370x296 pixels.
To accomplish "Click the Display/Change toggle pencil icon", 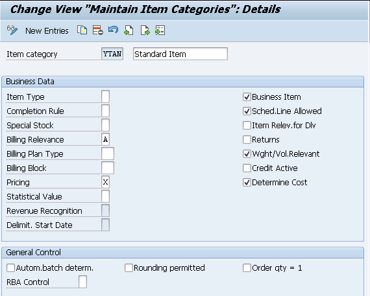I will [x=12, y=30].
